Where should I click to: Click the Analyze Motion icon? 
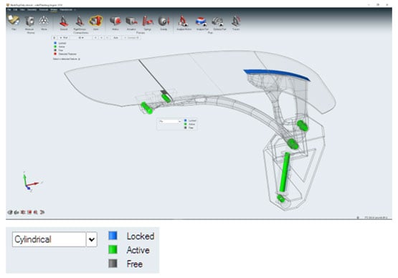[184, 21]
